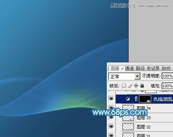Click the 图层 31 thumbnail
Viewport: 173px width, 137px height.
[128, 135]
